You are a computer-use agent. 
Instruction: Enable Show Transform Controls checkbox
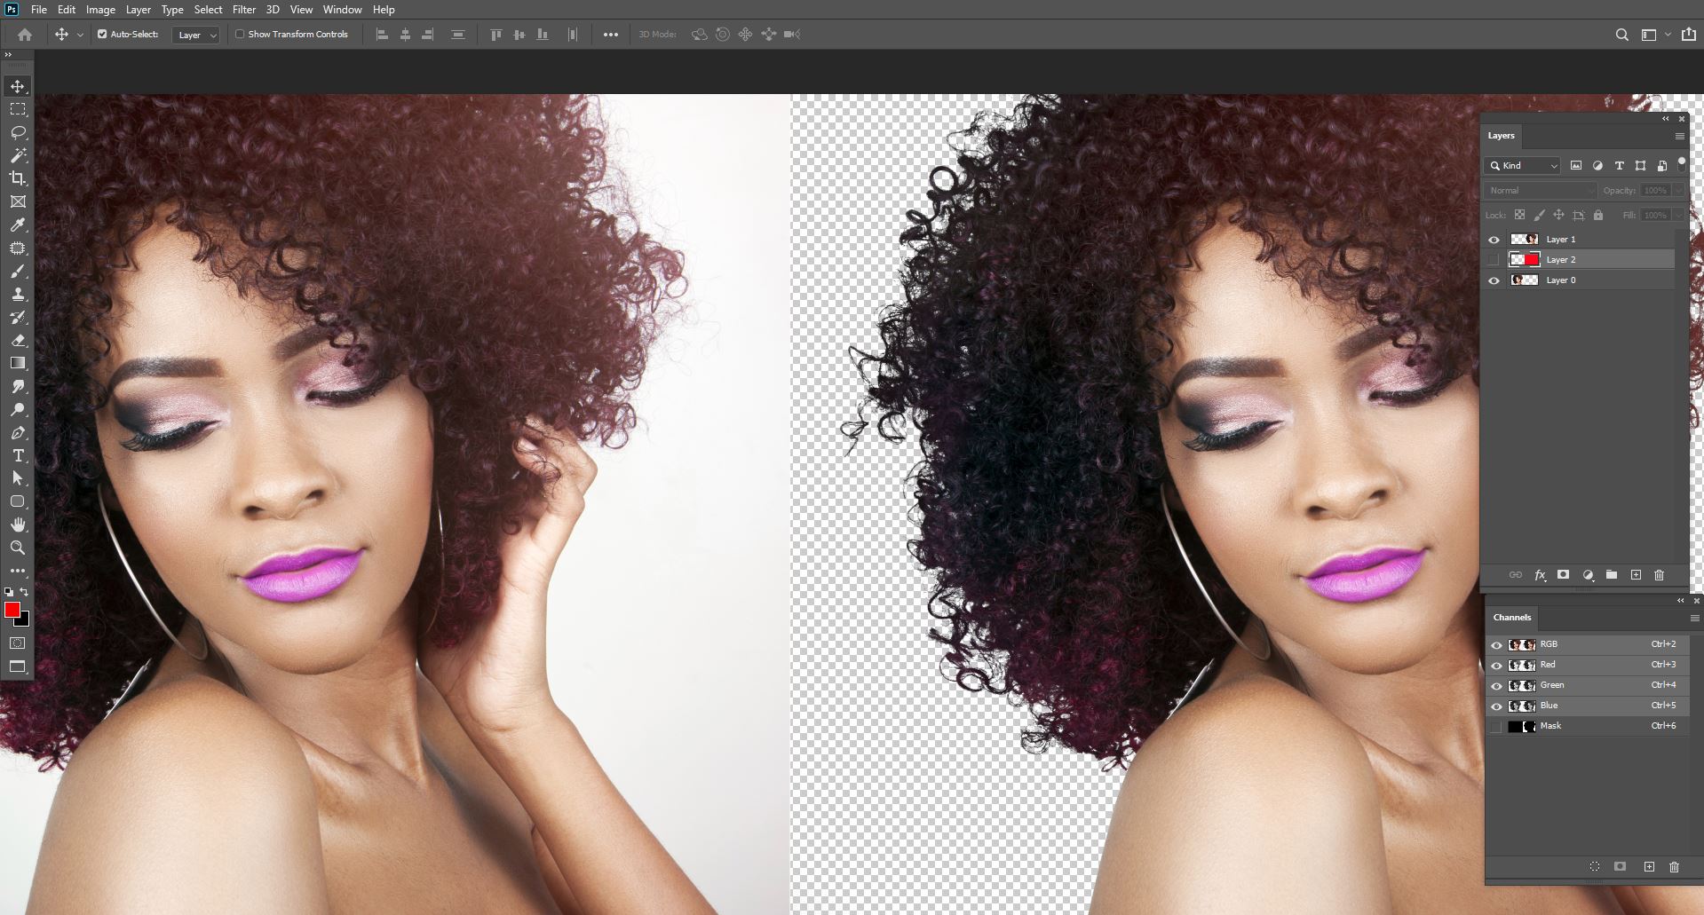click(240, 35)
